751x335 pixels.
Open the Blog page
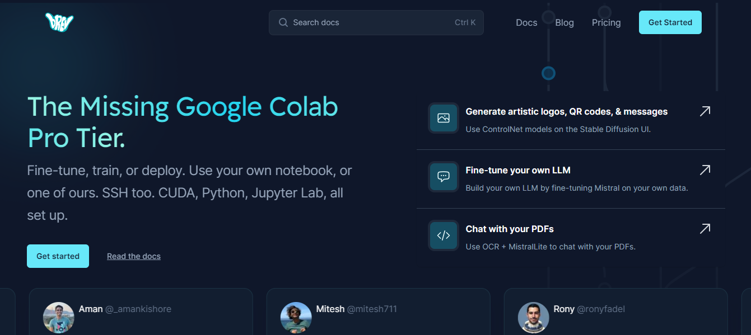(565, 22)
